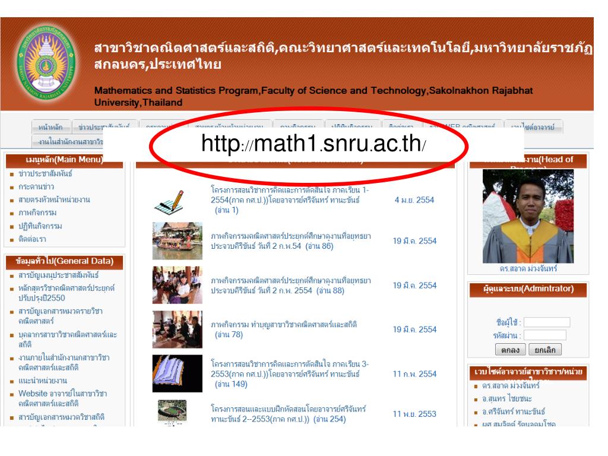The width and height of the screenshot is (608, 456).
Task: Open ปฏิทินกิจกรรม in the Main Menu
Action: 40,226
